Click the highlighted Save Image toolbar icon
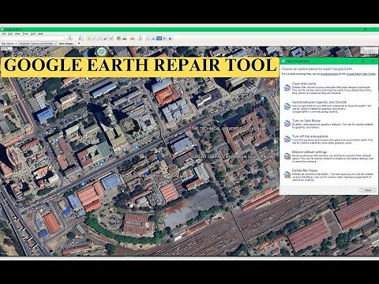This screenshot has height=284, width=379. point(159,39)
